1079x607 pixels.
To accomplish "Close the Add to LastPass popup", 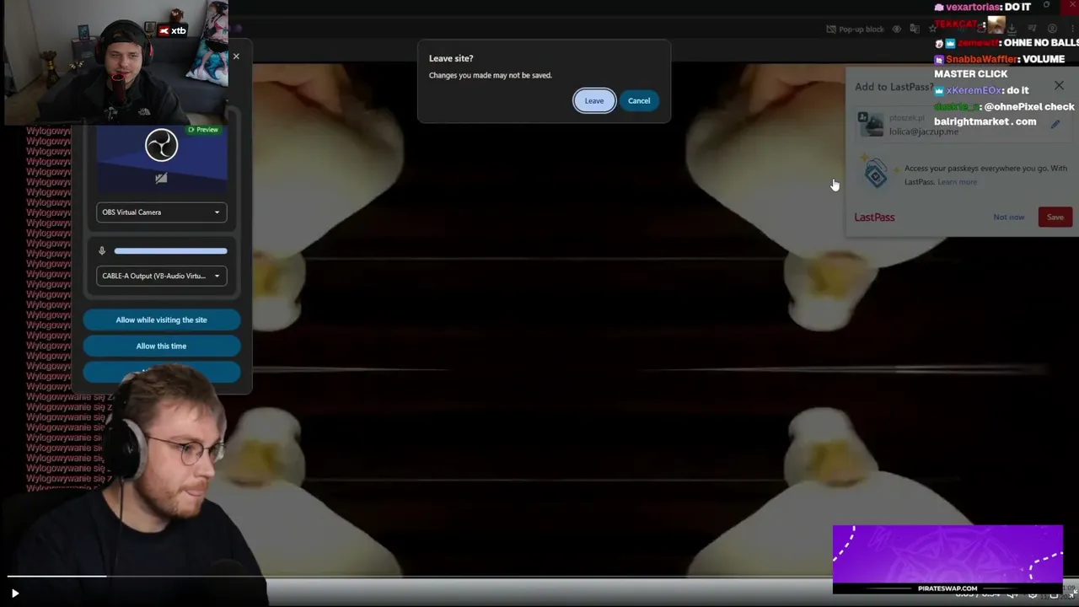I will point(1059,86).
